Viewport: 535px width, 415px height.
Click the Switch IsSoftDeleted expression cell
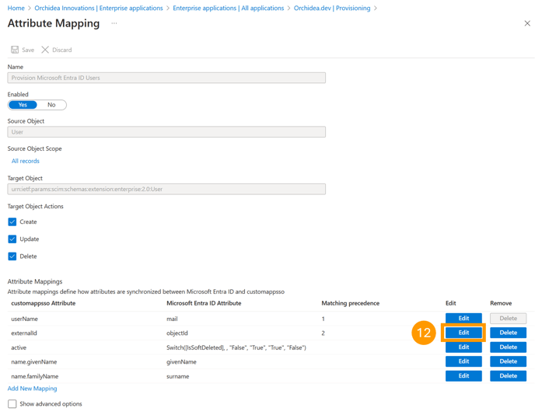(x=236, y=348)
